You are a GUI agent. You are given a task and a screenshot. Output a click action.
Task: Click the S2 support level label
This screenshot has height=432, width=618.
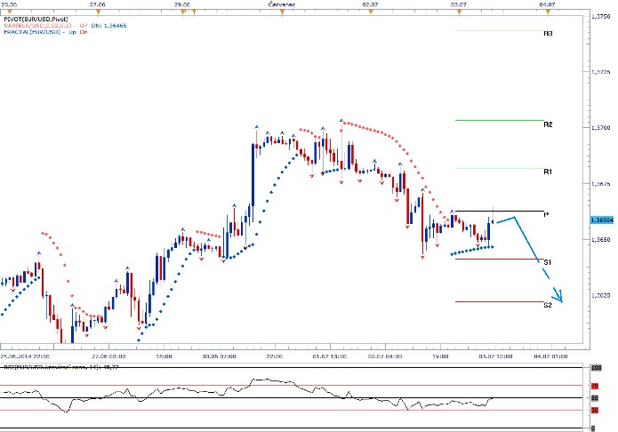click(548, 305)
